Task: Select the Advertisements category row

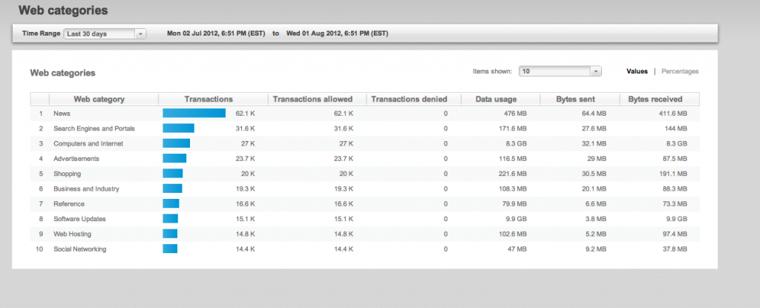Action: [76, 159]
